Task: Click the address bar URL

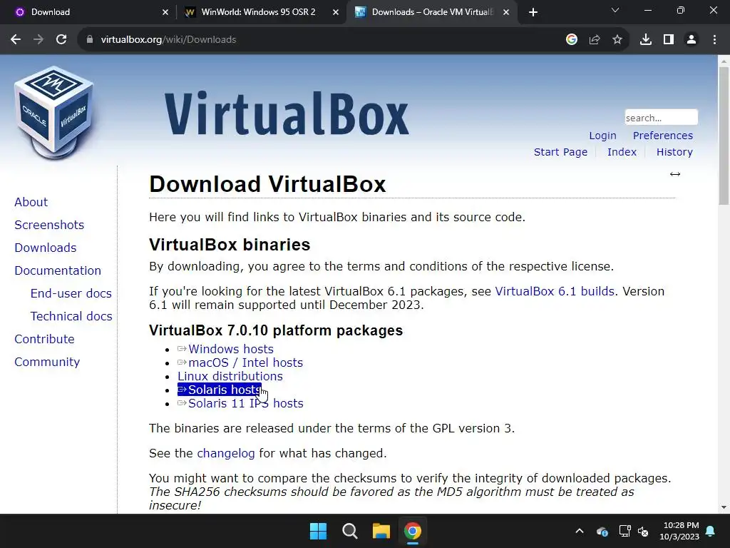Action: pyautogui.click(x=168, y=40)
